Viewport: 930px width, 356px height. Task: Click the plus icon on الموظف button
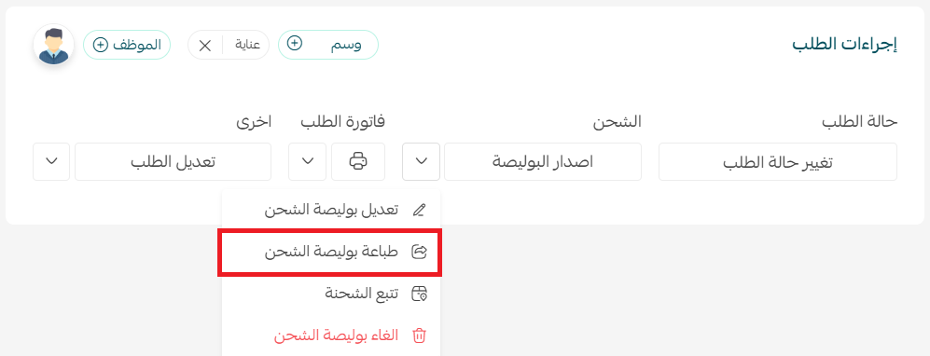click(102, 45)
